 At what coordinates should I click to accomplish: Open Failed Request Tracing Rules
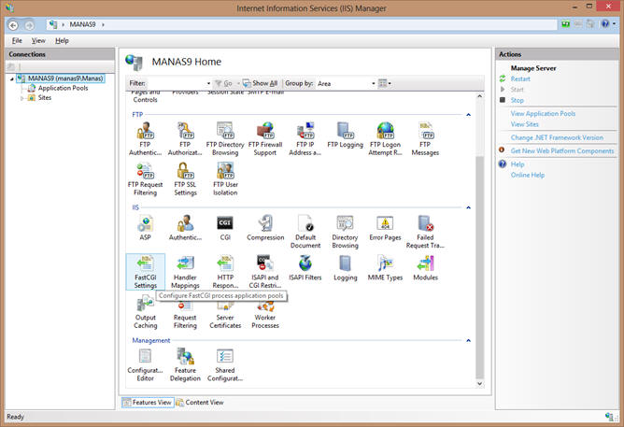pyautogui.click(x=425, y=232)
